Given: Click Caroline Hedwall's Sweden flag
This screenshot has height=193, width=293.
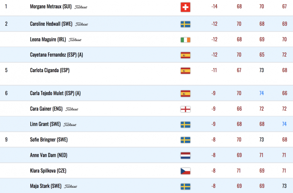Looking at the screenshot, I should (x=185, y=24).
